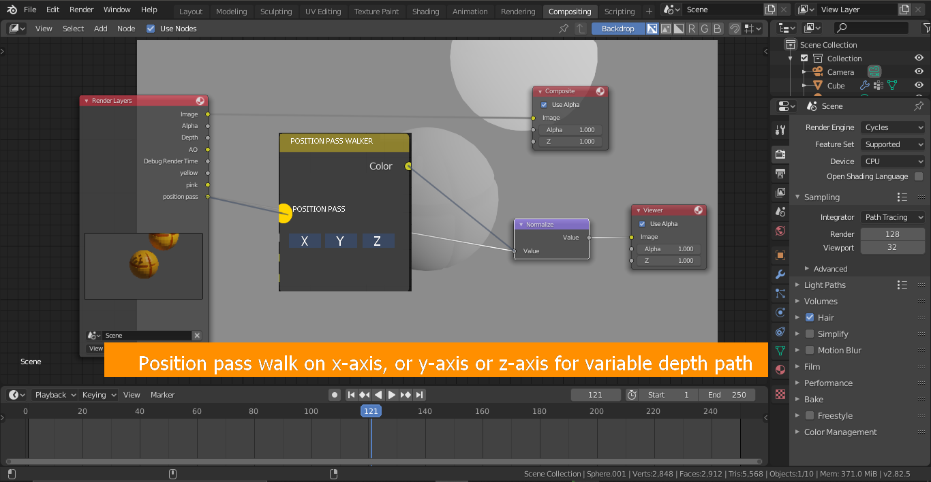Open Feature Set Supported dropdown
The width and height of the screenshot is (931, 482).
pos(893,144)
